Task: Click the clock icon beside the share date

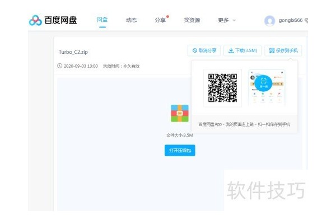Action: click(59, 66)
